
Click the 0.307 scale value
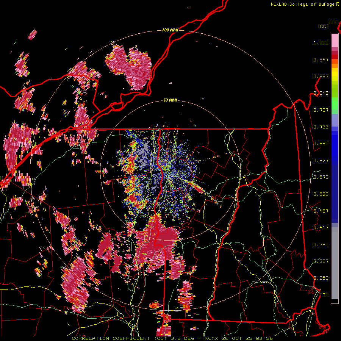tap(321, 261)
